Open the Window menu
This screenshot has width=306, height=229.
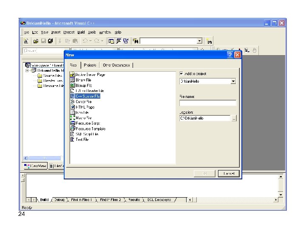(x=105, y=32)
